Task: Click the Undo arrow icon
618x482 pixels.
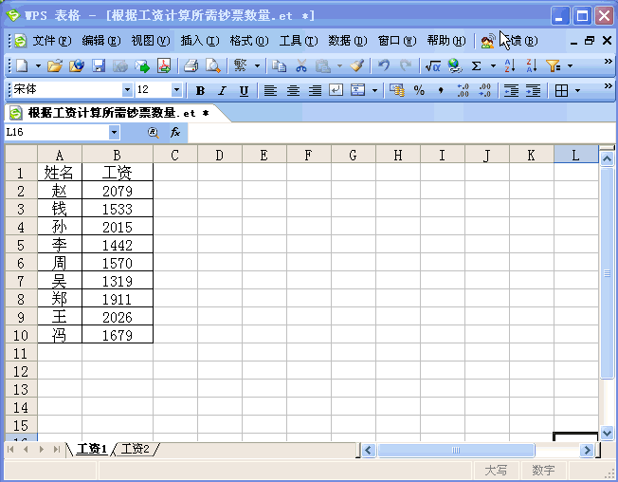Action: [384, 66]
